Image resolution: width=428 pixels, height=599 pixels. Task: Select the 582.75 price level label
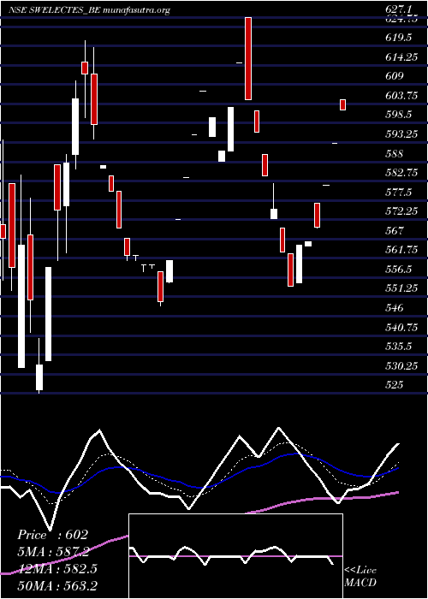pos(401,173)
